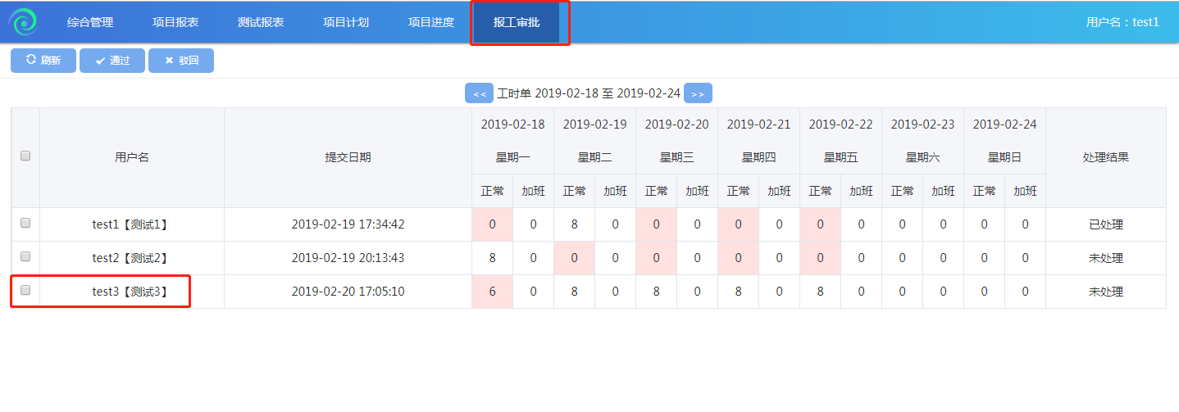Click the 用户名：test1 account label
The height and width of the screenshot is (412, 1179).
pyautogui.click(x=1122, y=22)
